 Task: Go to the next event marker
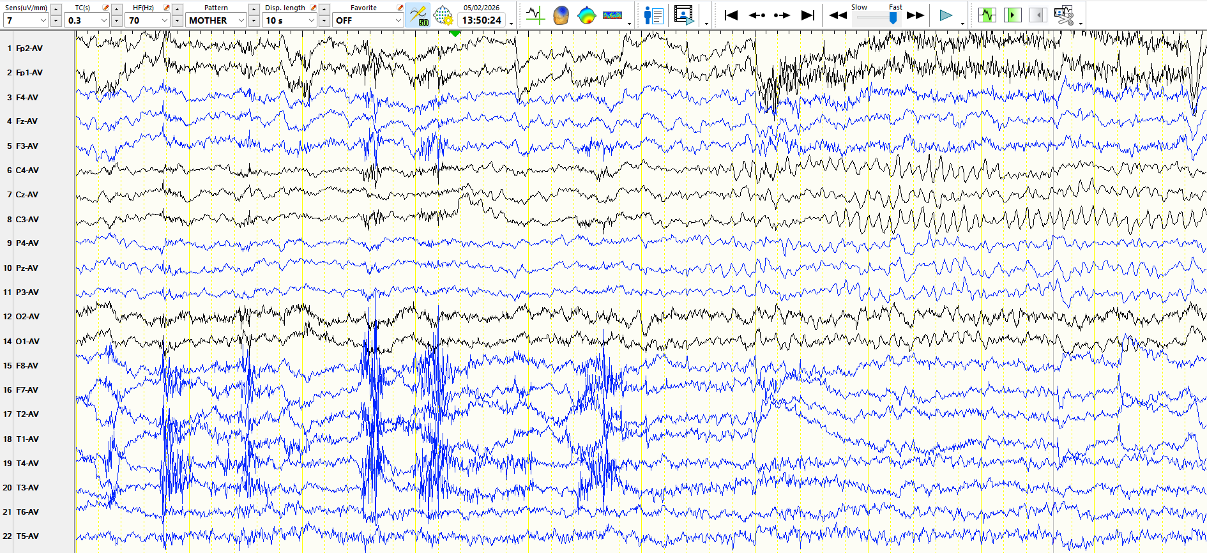point(782,15)
